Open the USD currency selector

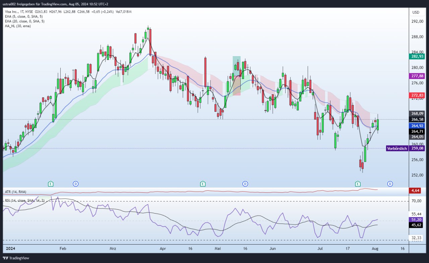click(416, 12)
